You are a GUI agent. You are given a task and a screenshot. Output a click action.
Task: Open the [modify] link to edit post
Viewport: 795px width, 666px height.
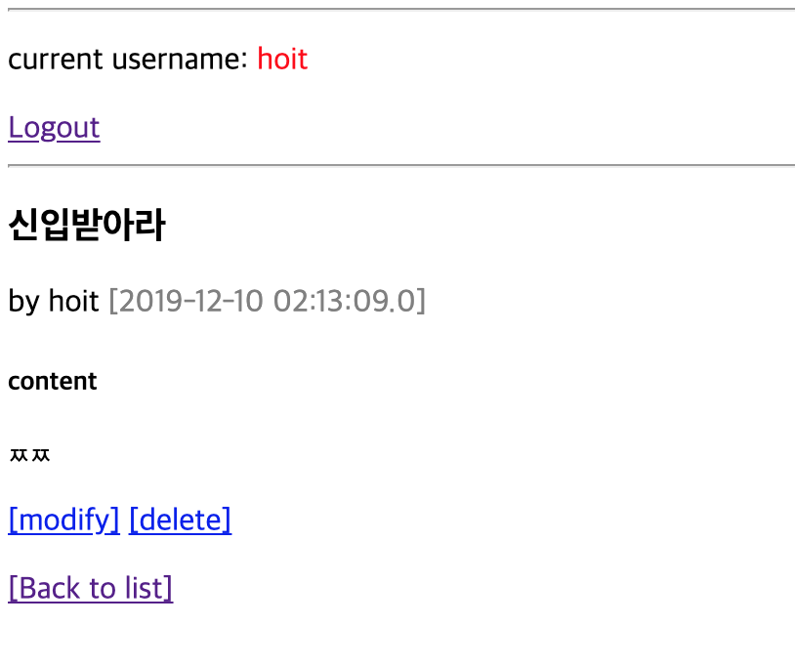(x=63, y=520)
